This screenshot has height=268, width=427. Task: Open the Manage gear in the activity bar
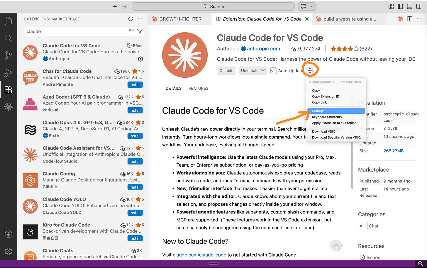point(9,251)
